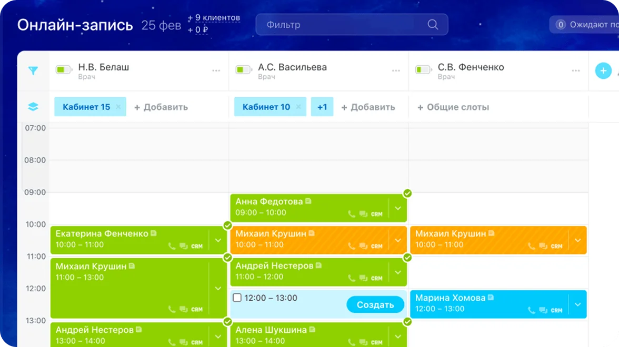Add a column with the round plus button

tap(603, 70)
